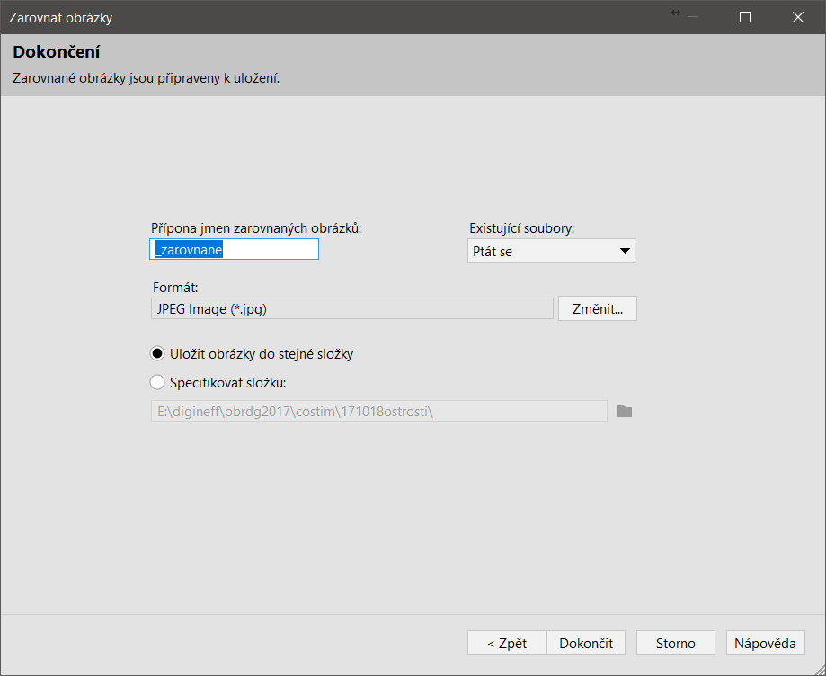Click the 'Zarovnat obrázky' title bar text
826x676 pixels.
point(60,17)
